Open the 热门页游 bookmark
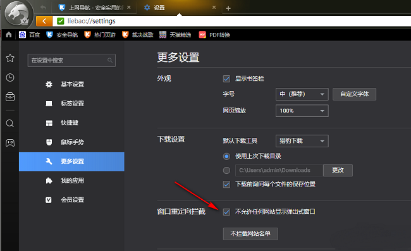 (100, 35)
